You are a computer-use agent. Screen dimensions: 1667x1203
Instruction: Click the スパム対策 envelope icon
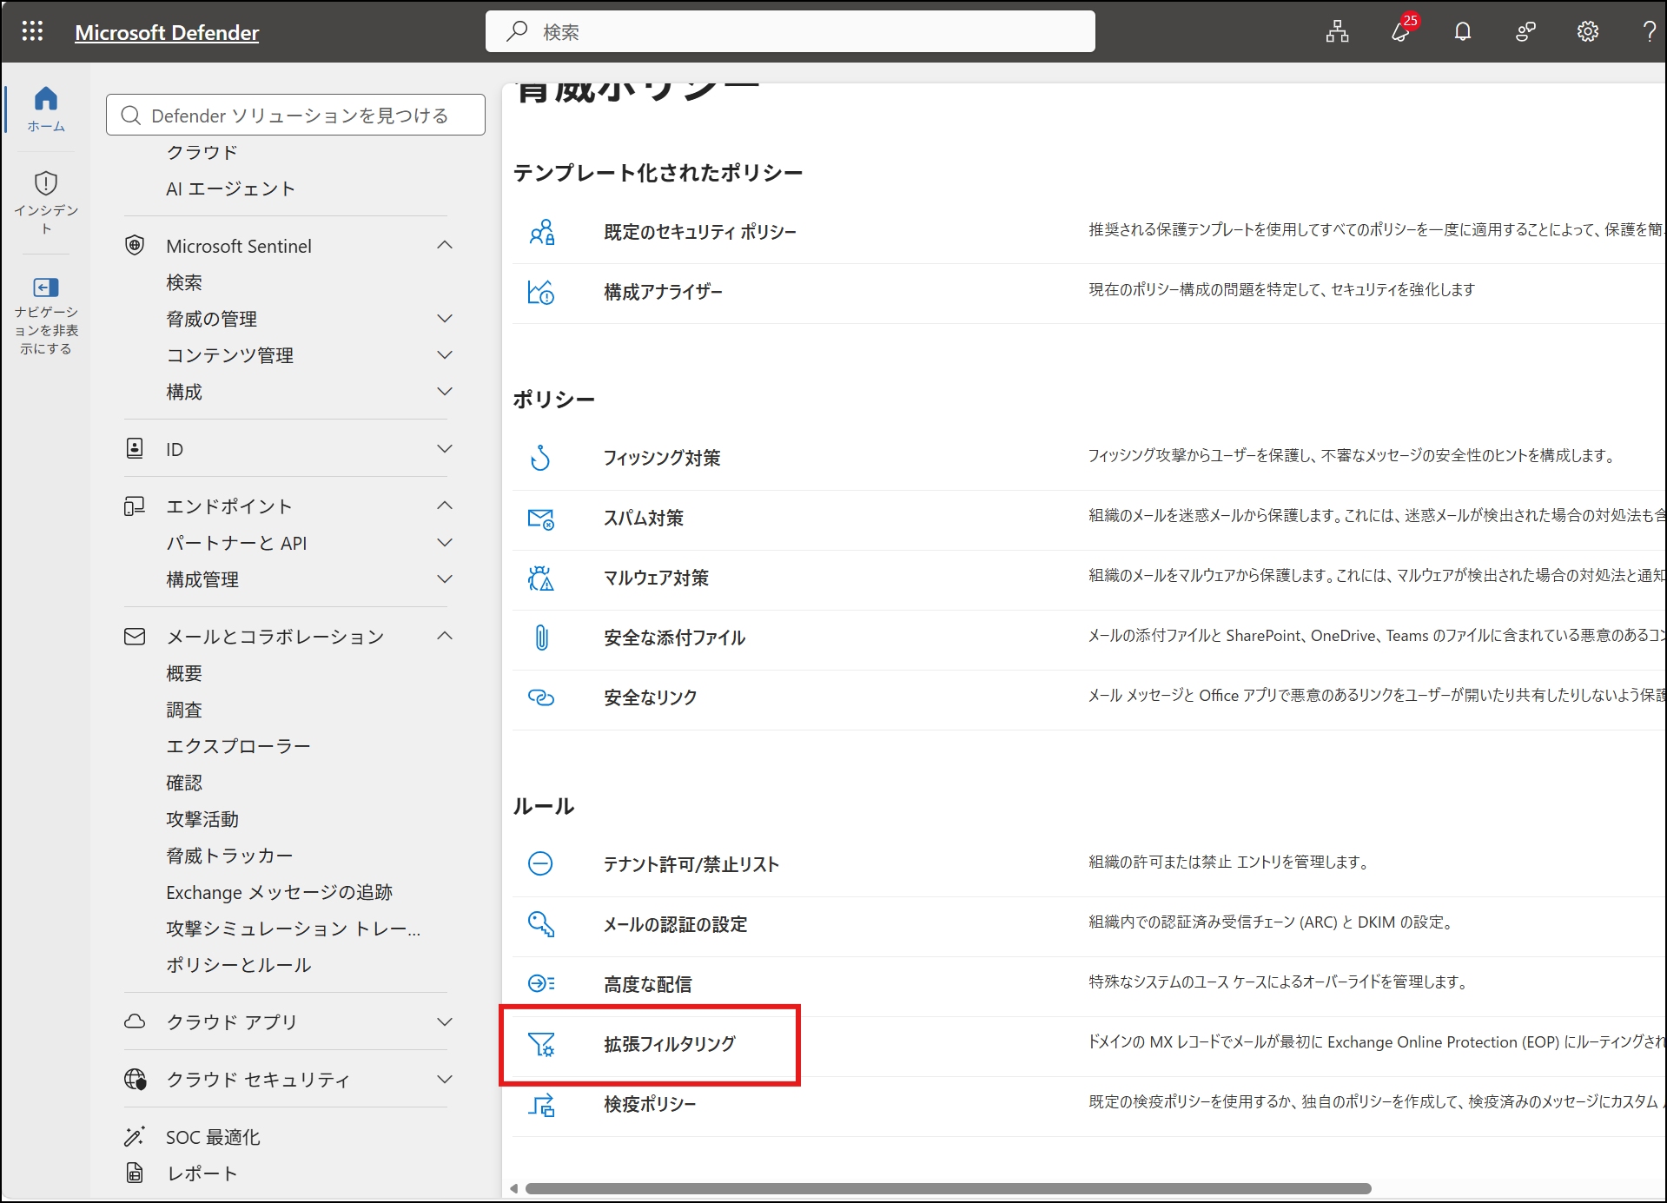[540, 519]
